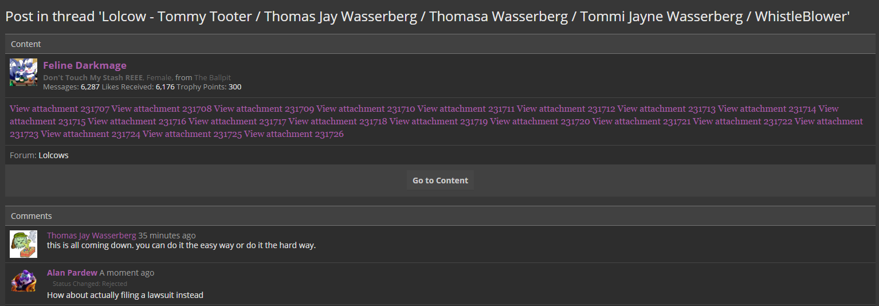This screenshot has width=879, height=306.
Task: View attachment 231716
Action: (x=137, y=121)
